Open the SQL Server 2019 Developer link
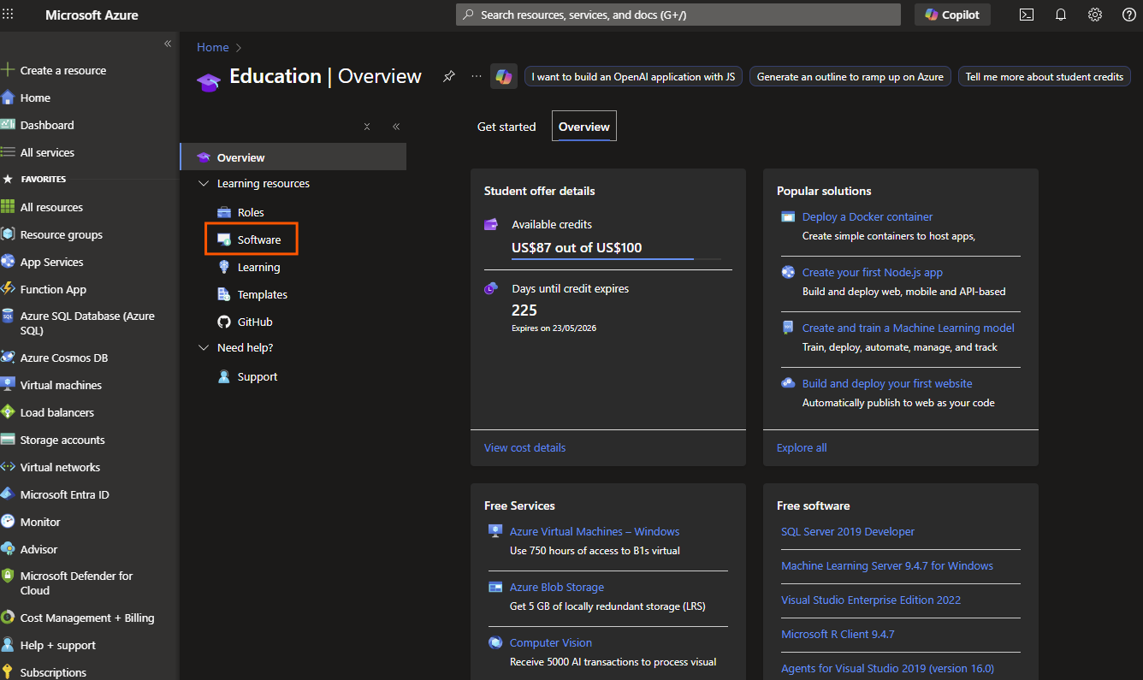 [848, 531]
